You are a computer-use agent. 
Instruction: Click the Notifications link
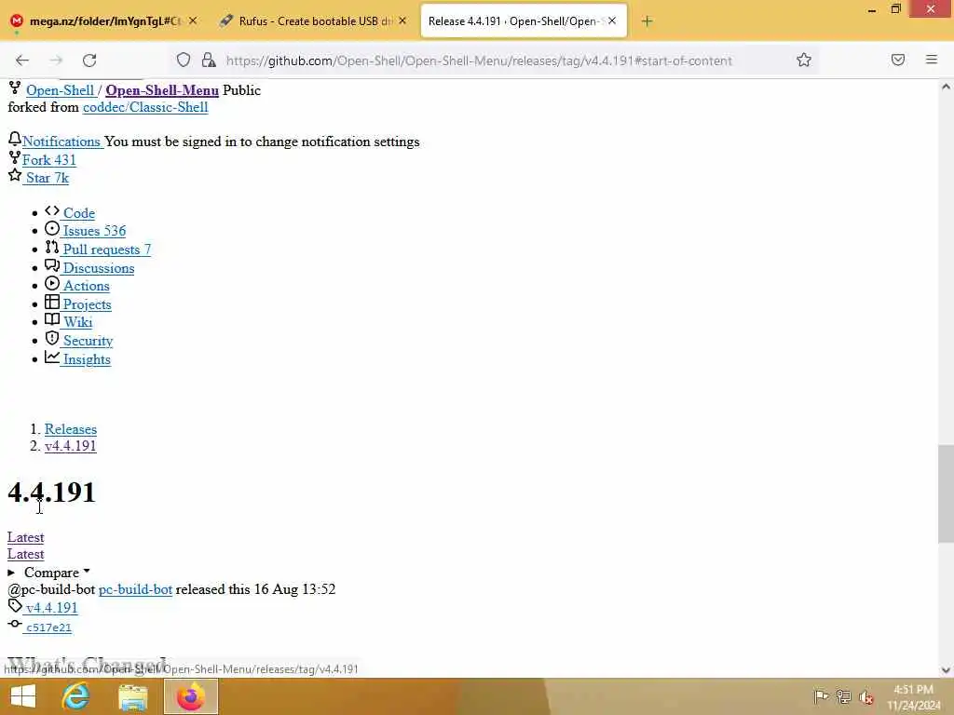tap(61, 142)
